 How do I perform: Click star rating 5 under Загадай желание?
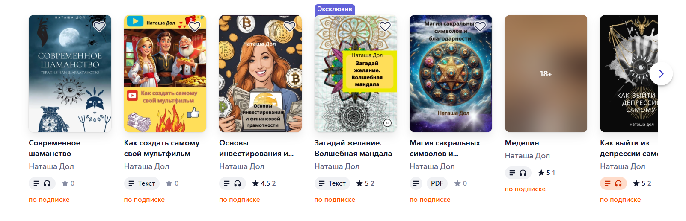click(365, 183)
